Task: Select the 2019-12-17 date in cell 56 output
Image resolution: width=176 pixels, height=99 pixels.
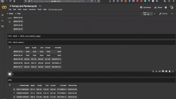Action: point(18,29)
